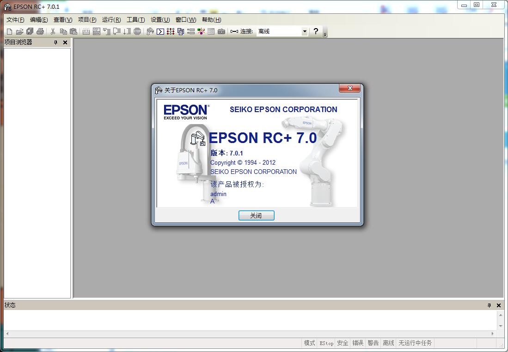The image size is (508, 352).
Task: Pin the 项目浏览器 panel
Action: pos(56,42)
